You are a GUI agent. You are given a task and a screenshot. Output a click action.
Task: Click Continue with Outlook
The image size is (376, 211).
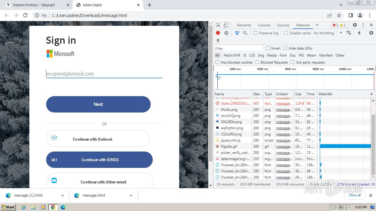click(98, 139)
